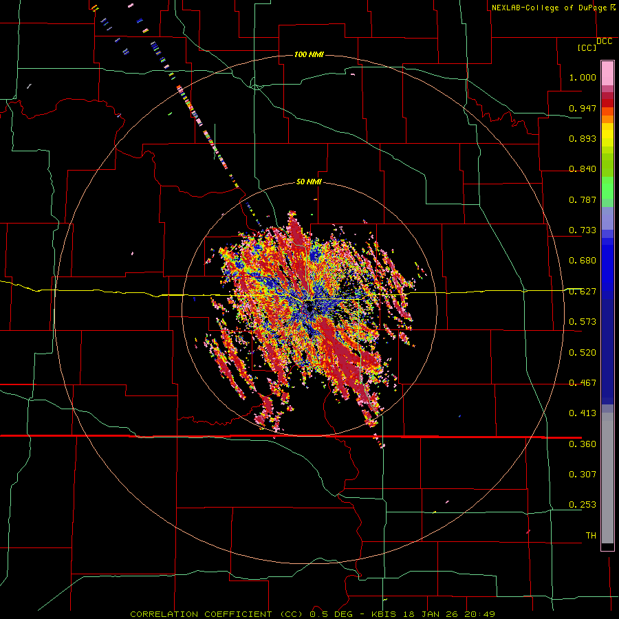619x619 pixels.
Task: Click the 0.680 scale value
Action: click(583, 261)
